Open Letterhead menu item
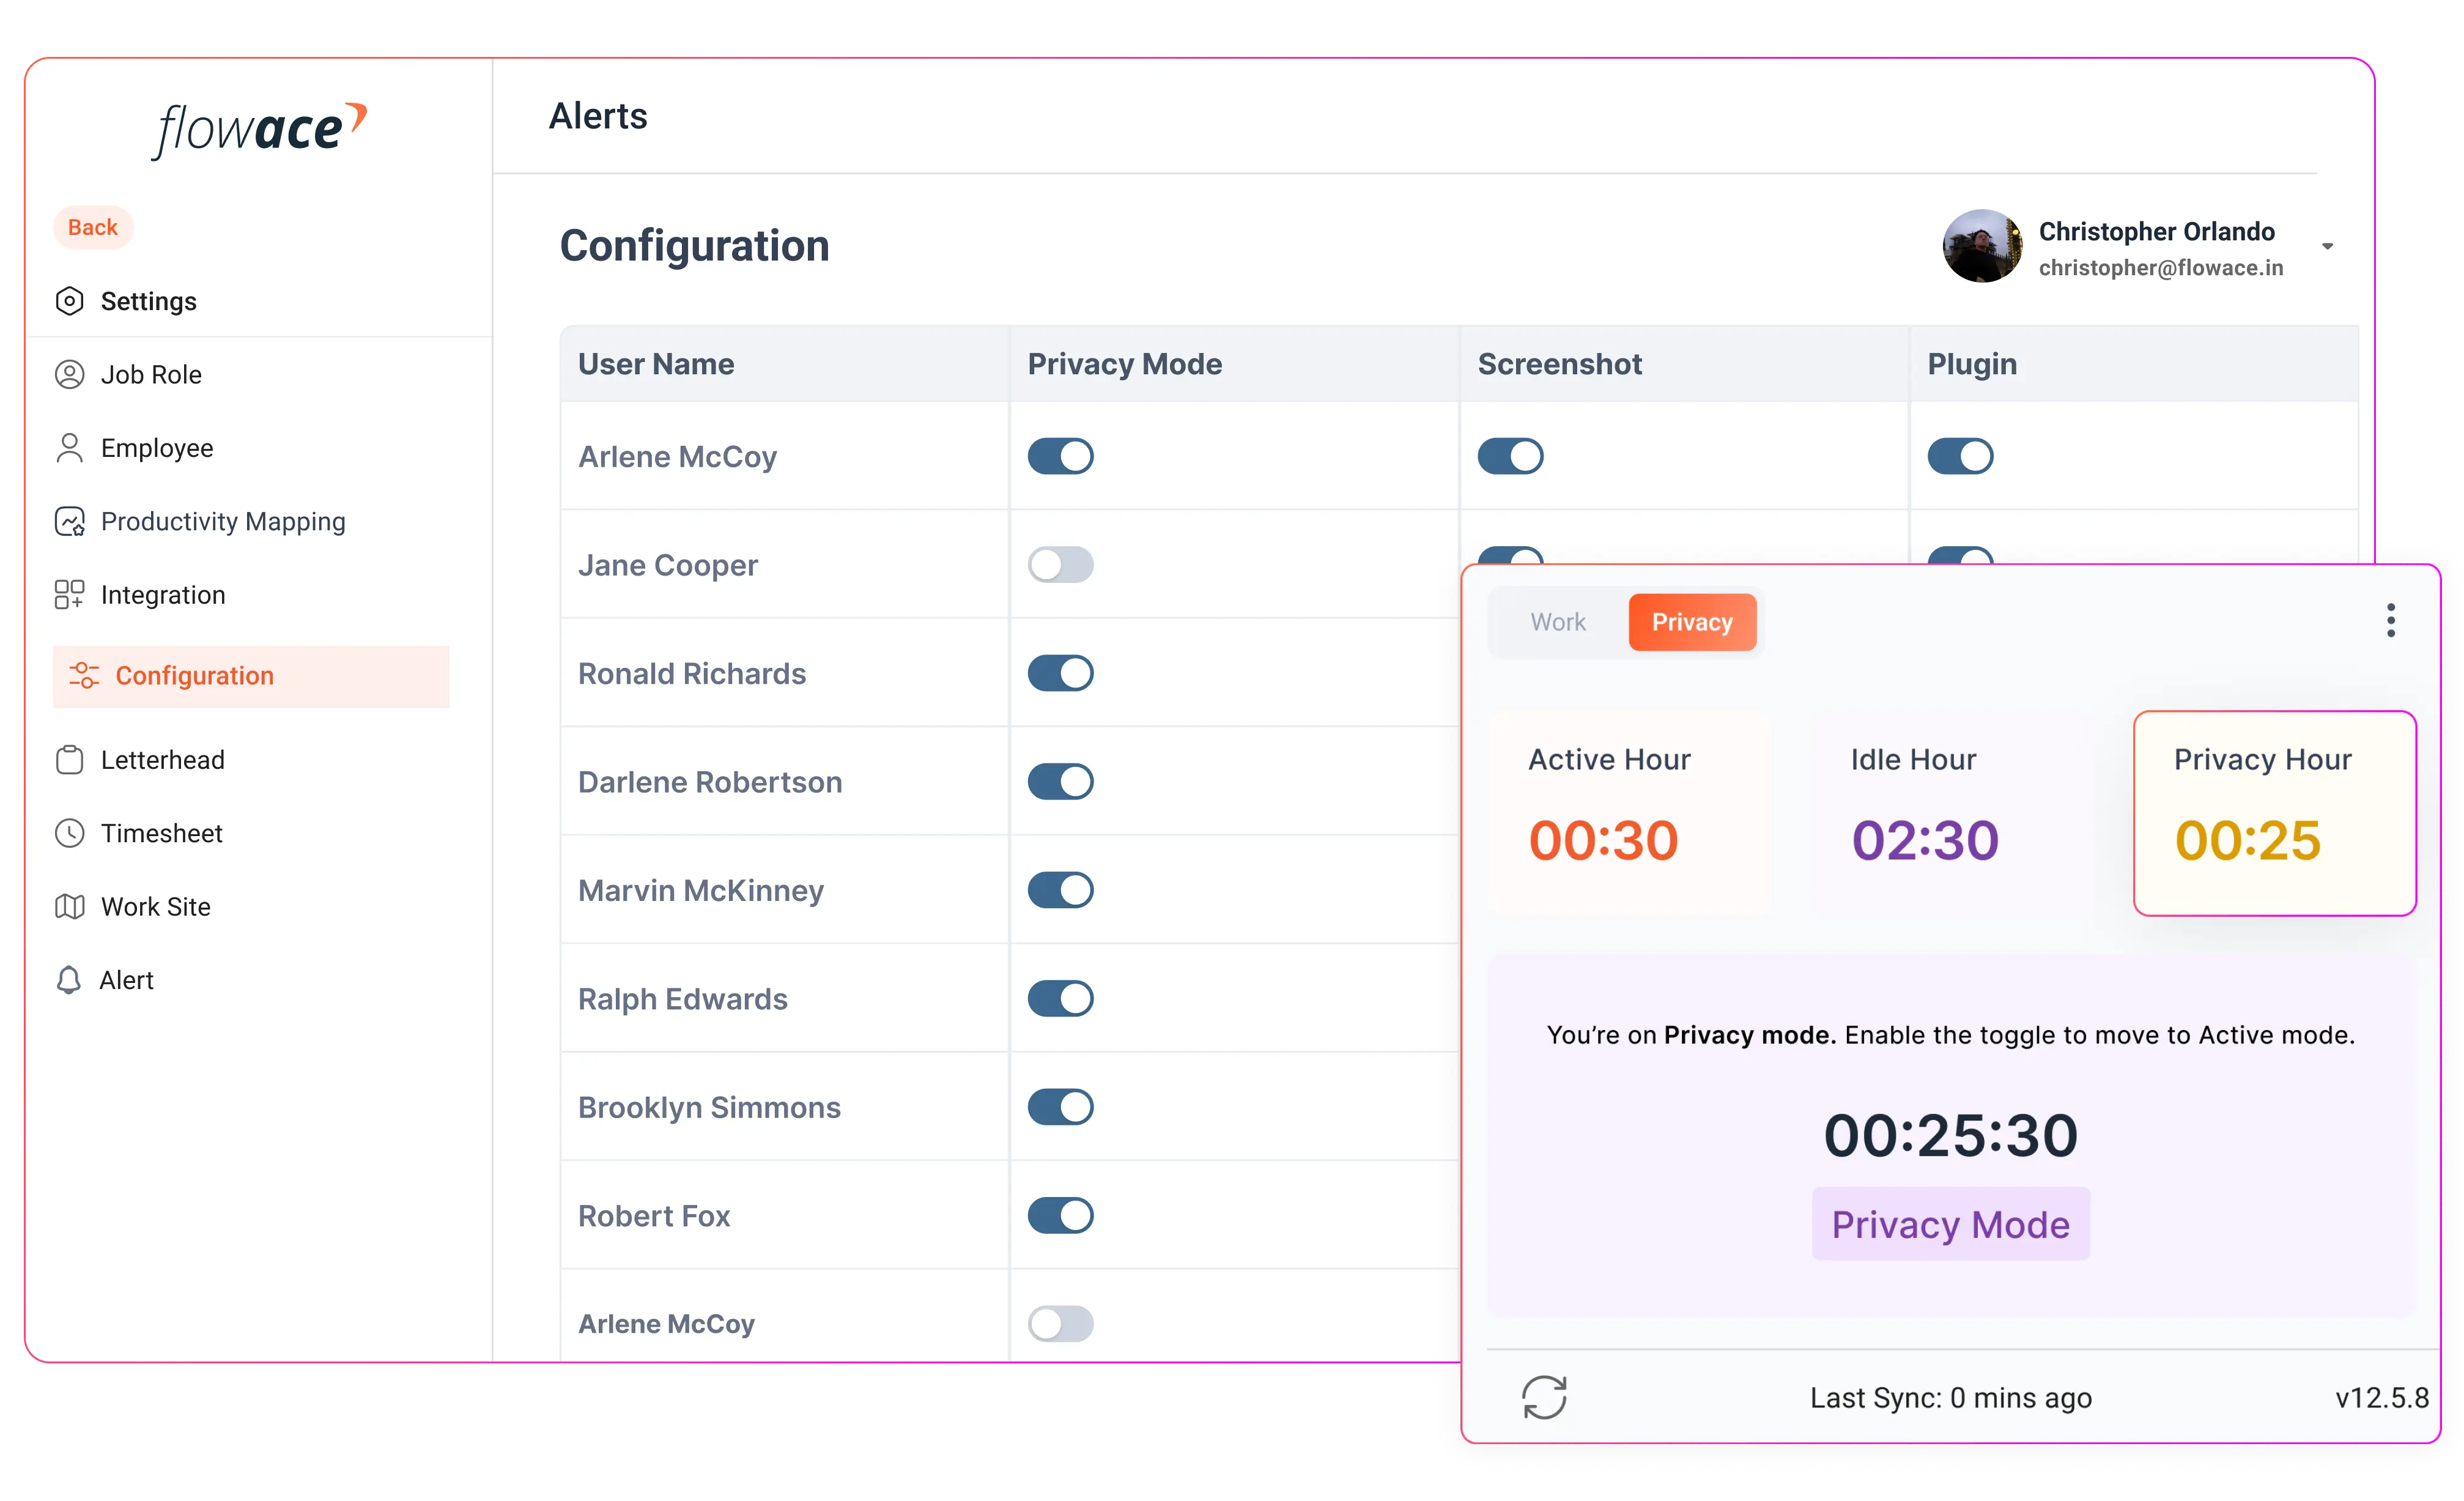The image size is (2464, 1501). pyautogui.click(x=162, y=759)
